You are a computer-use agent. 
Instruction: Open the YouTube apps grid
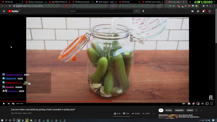198,11
